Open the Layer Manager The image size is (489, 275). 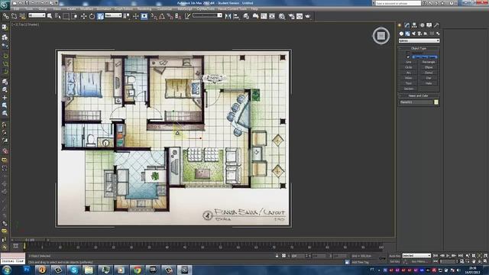tap(246, 16)
